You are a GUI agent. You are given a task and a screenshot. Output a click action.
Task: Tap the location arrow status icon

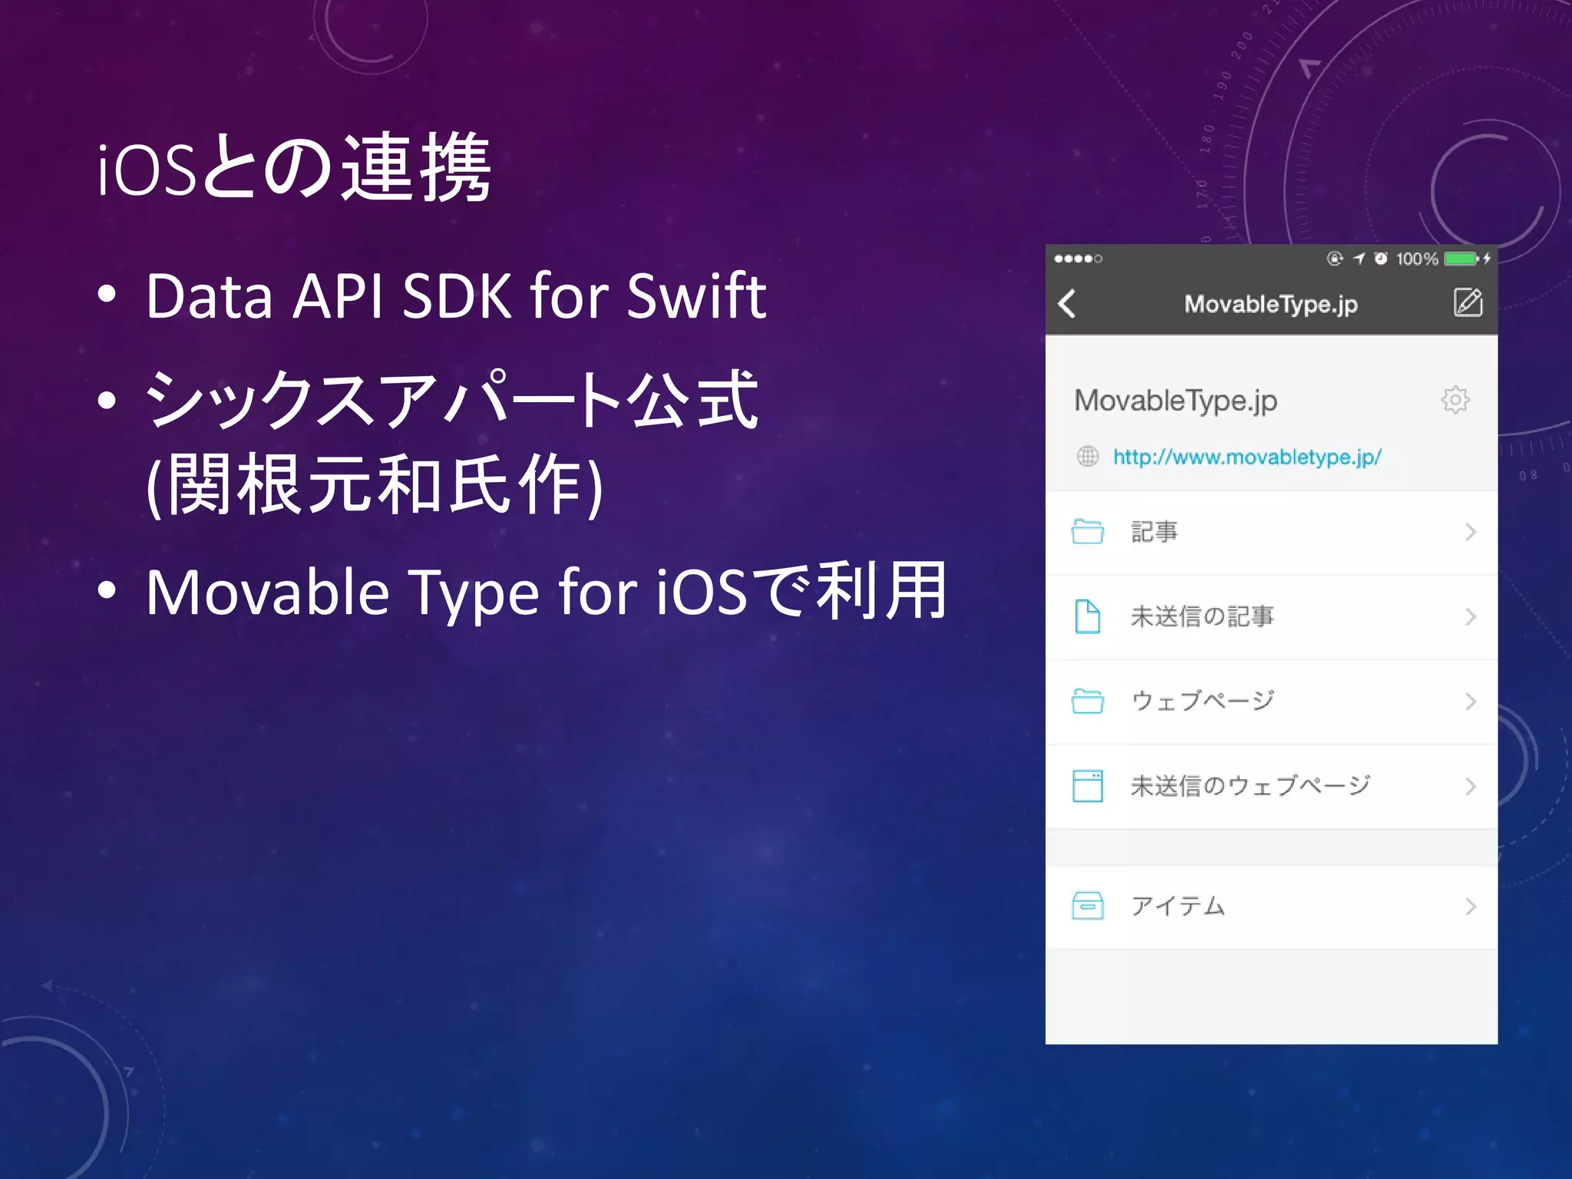coord(1359,259)
